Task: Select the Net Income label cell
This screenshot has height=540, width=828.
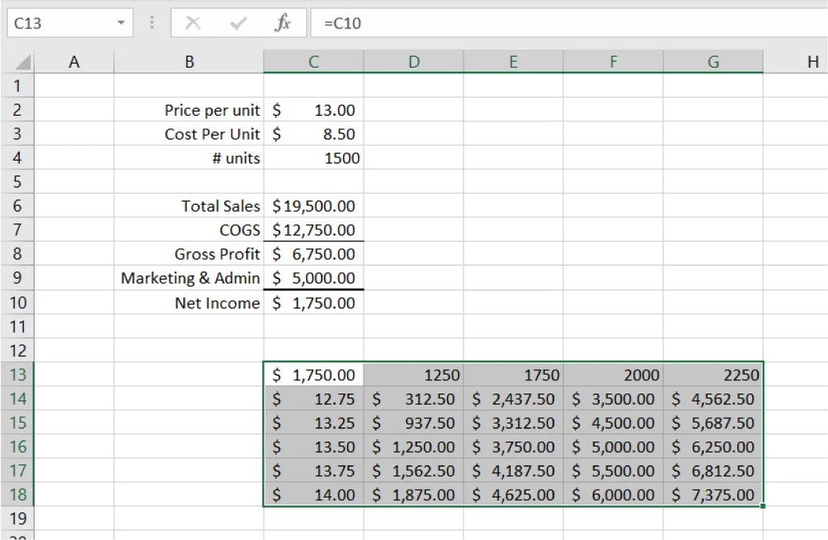Action: (189, 302)
